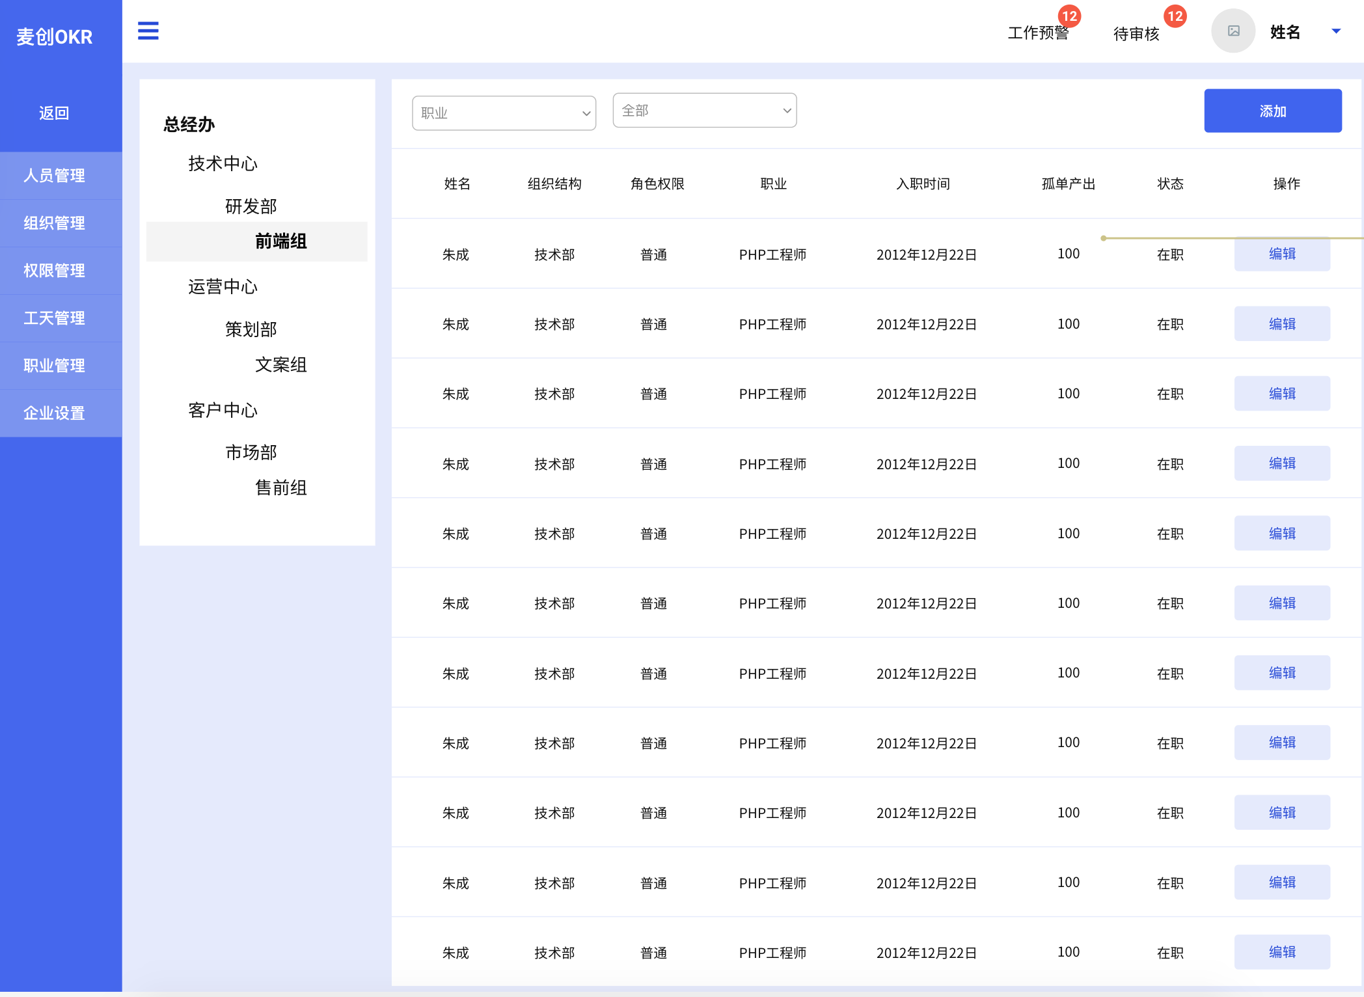Screen dimensions: 1364x997
Task: Click 编辑 in the last table row
Action: point(1281,952)
